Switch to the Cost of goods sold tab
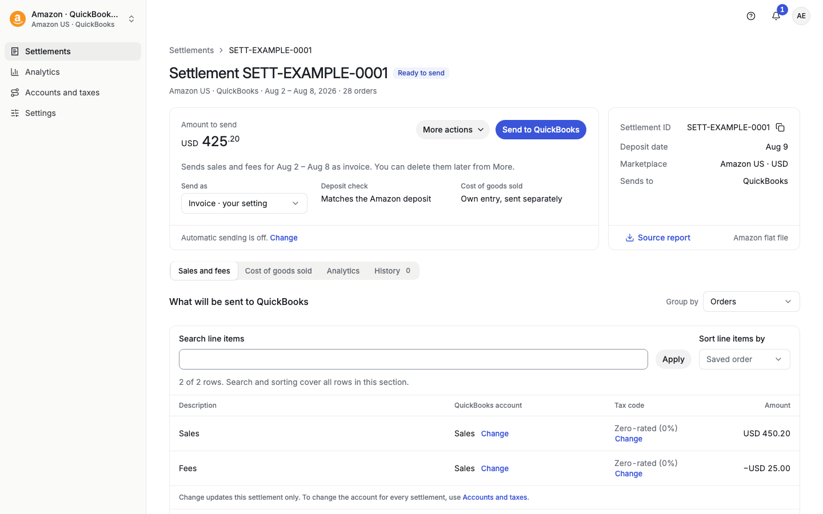823x514 pixels. coord(278,271)
